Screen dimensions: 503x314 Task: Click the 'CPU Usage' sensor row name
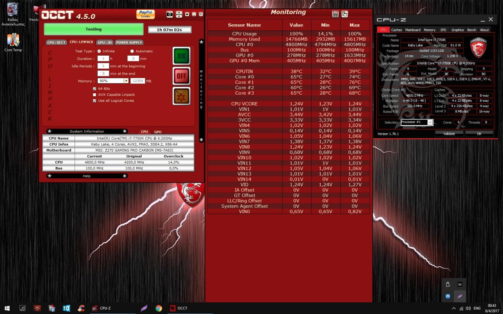tap(244, 33)
